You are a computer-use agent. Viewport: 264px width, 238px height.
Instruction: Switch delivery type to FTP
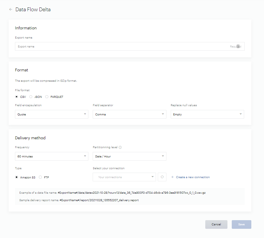pos(40,177)
